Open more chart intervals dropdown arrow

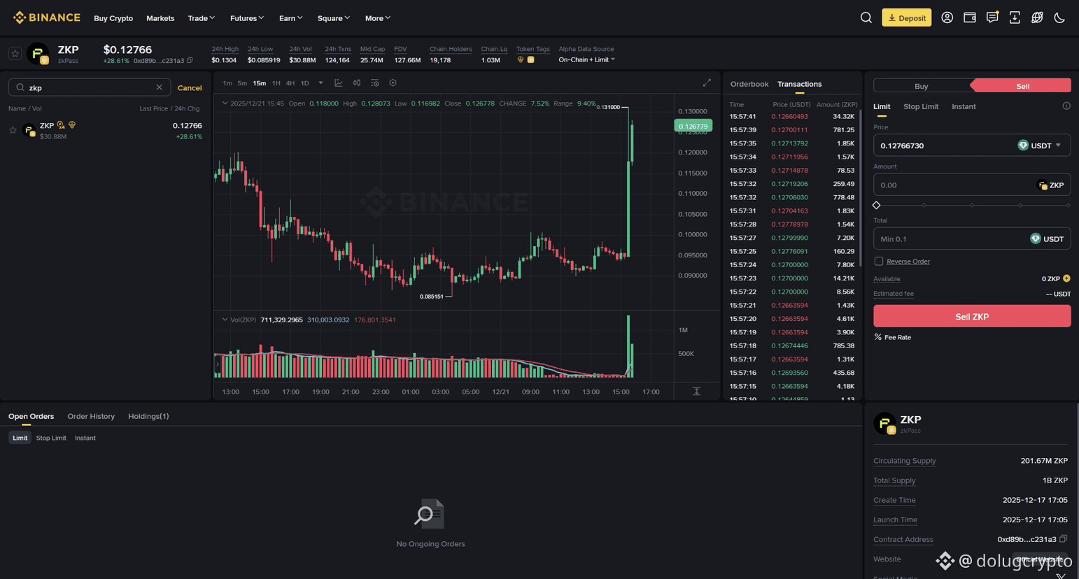(321, 83)
